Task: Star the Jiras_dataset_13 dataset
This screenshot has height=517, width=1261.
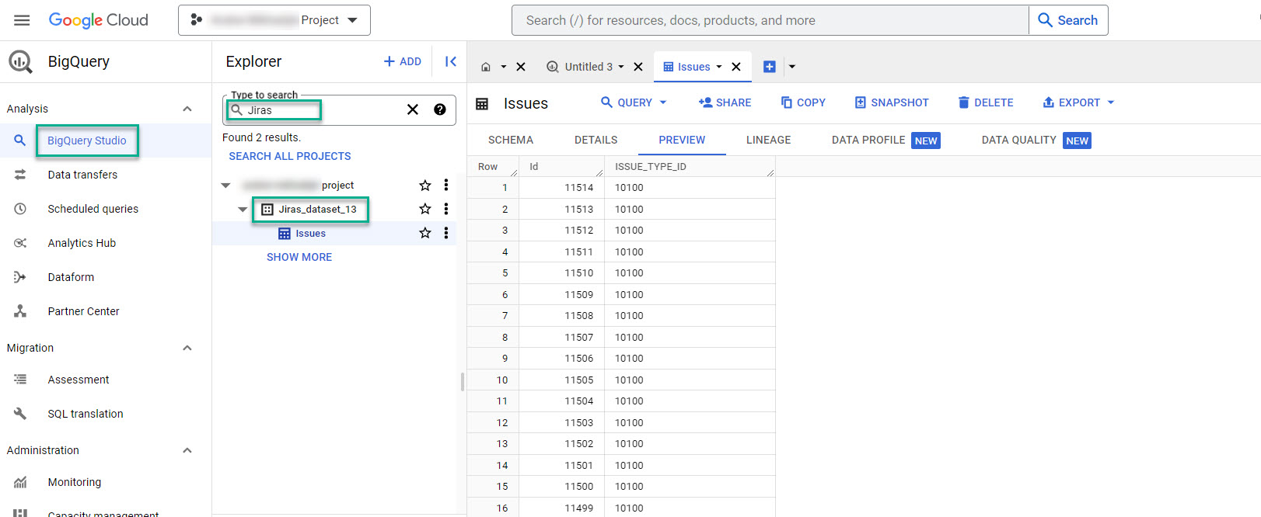Action: (425, 209)
